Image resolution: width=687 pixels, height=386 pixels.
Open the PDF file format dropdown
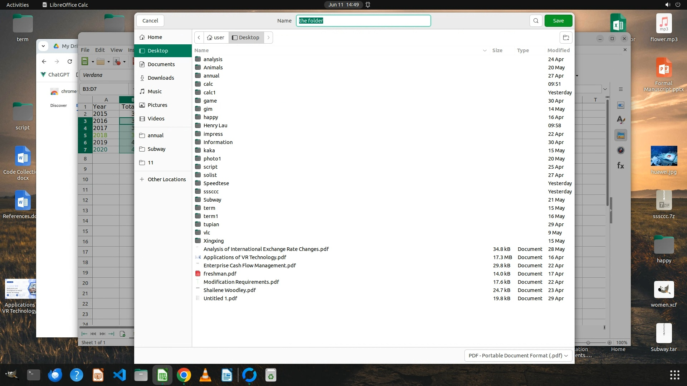pyautogui.click(x=518, y=356)
